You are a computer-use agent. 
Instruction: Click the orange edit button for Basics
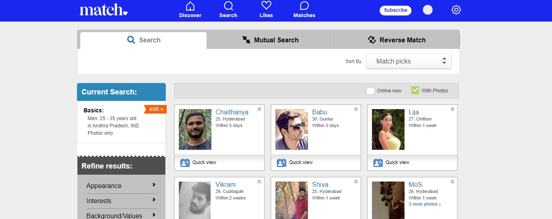click(x=155, y=109)
